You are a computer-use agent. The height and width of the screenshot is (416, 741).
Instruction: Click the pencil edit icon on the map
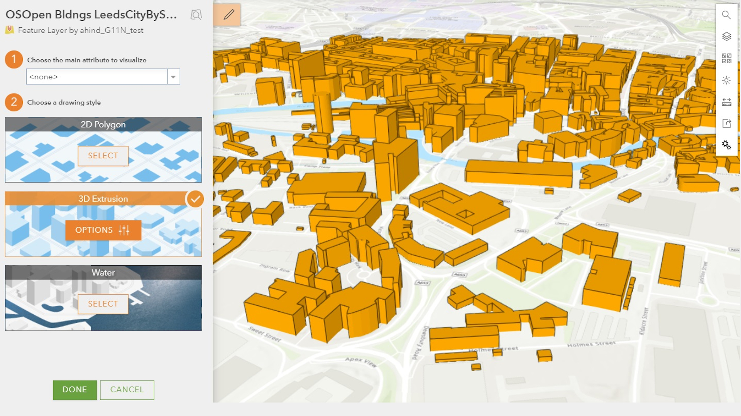tap(228, 15)
